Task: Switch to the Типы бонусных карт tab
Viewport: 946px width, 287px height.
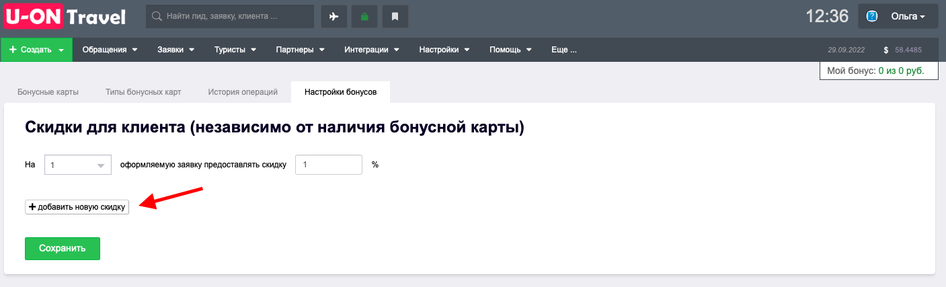Action: click(x=143, y=92)
